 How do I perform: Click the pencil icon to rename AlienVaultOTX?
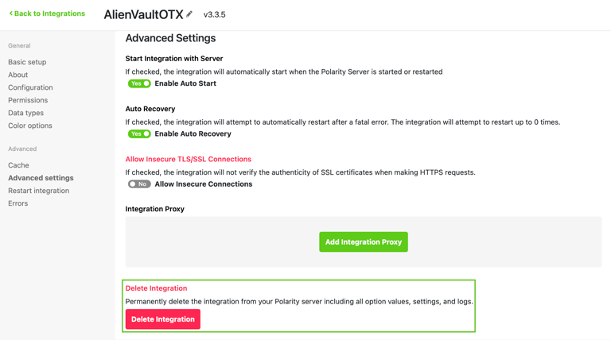[189, 14]
